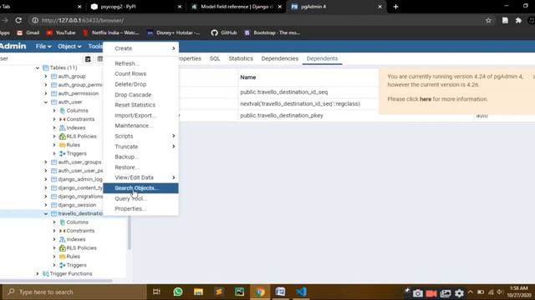Viewport: 535px width, 300px height.
Task: Expand the django_session table node
Action: 46,205
